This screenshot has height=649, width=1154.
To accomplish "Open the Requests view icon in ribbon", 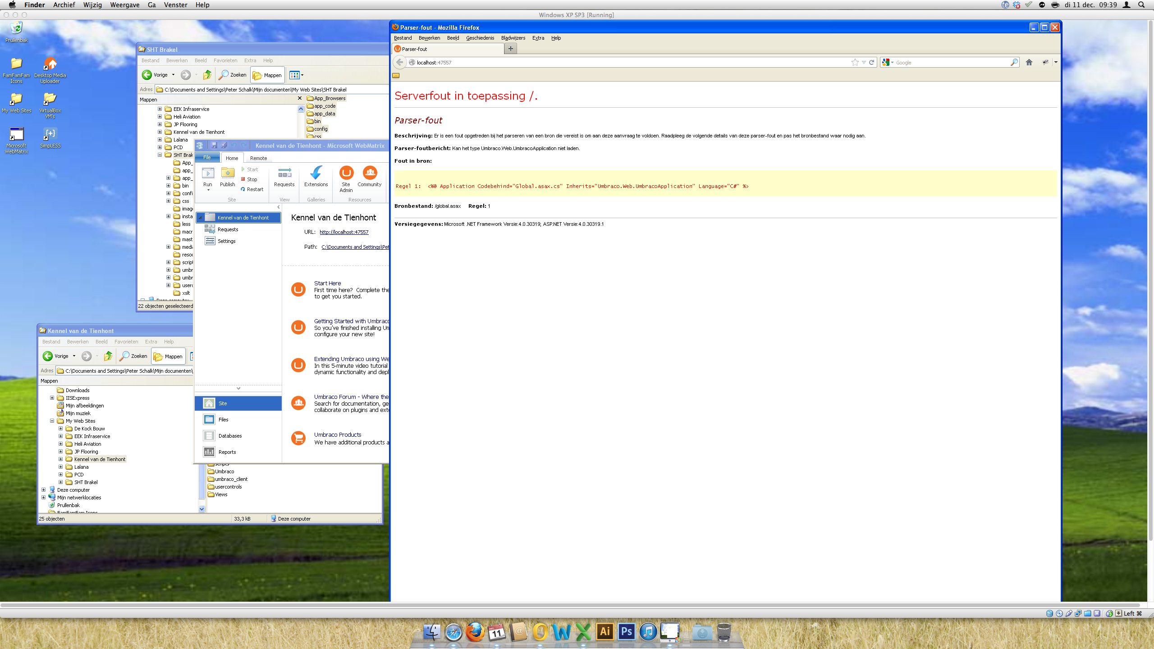I will tap(284, 177).
